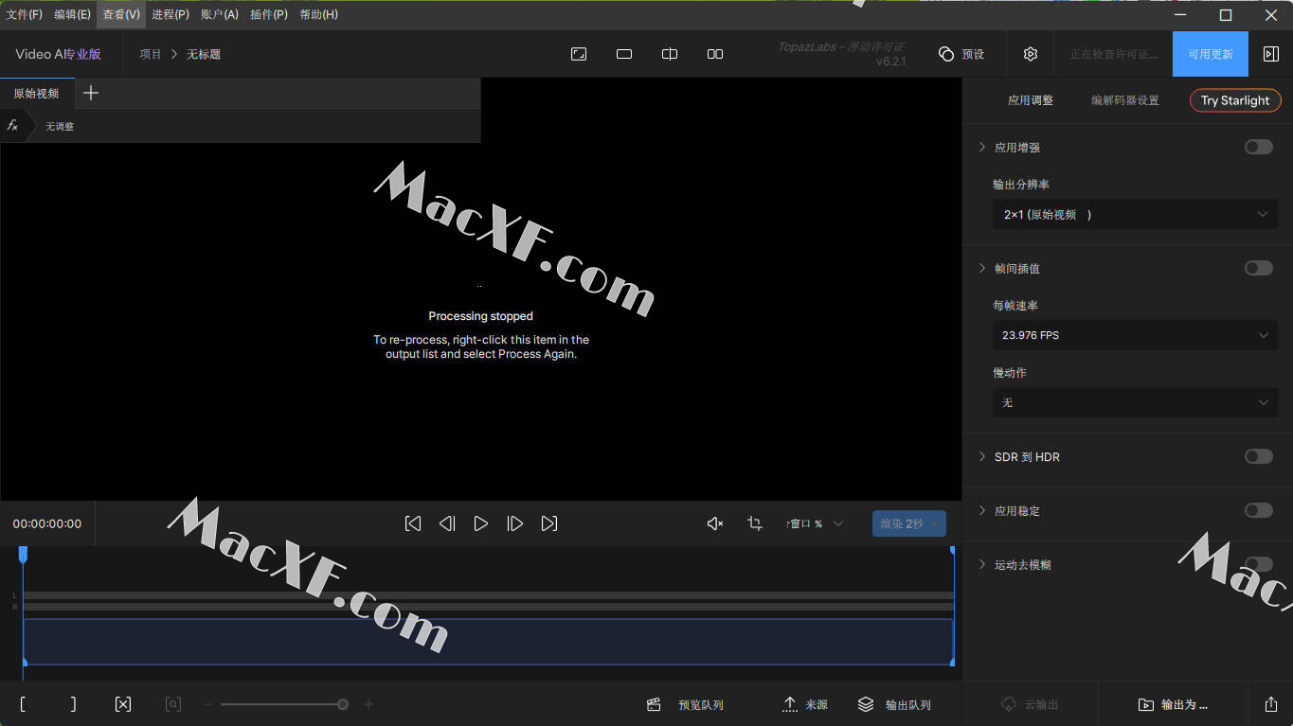Click 输出为 export button
This screenshot has width=1293, height=726.
click(1174, 704)
